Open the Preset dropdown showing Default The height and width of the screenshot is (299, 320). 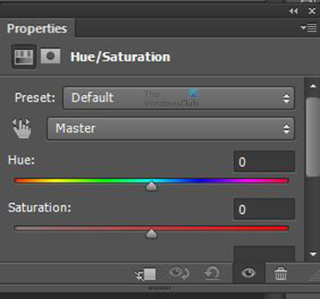pos(179,98)
